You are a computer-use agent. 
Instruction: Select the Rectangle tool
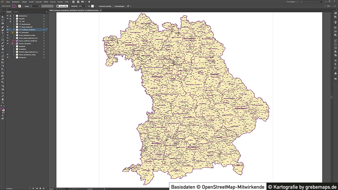(x=2, y=40)
